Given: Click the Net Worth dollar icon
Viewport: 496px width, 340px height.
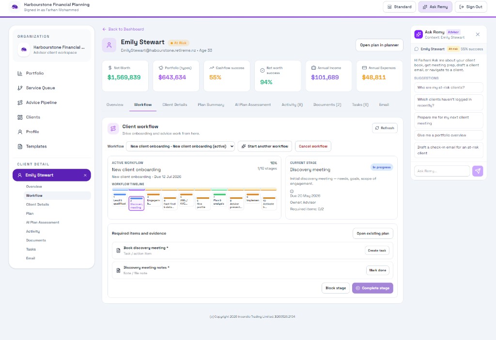Looking at the screenshot, I should tap(110, 68).
